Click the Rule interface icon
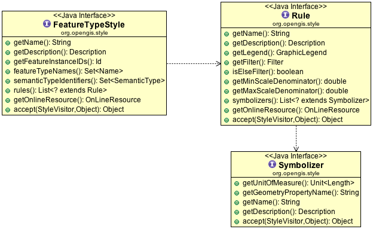373x229 pixels. pos(285,15)
